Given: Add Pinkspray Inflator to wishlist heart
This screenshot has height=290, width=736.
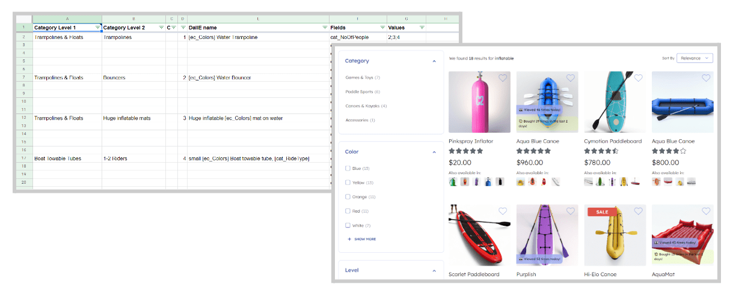Looking at the screenshot, I should point(503,78).
